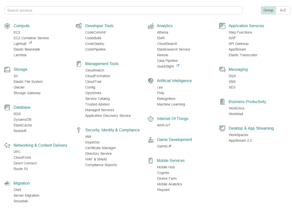Open Trusted Advisor
This screenshot has width=292, height=211.
pyautogui.click(x=97, y=104)
